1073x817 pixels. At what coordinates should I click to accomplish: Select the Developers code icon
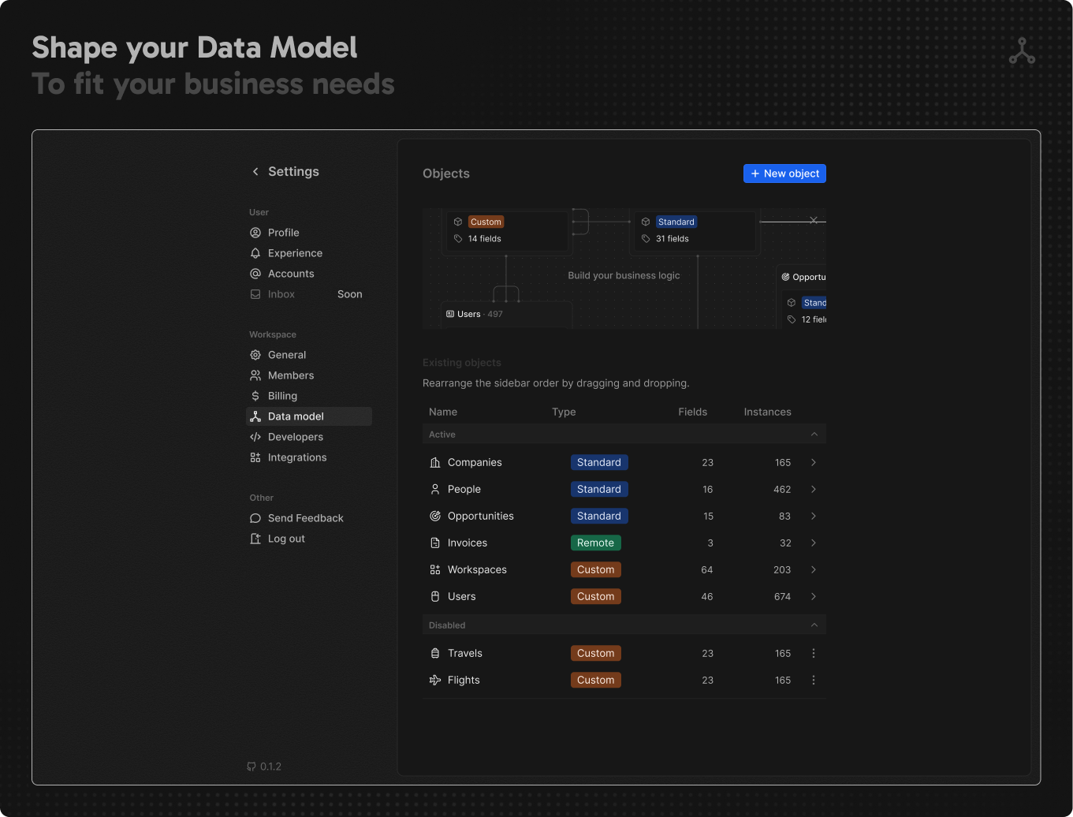point(255,437)
